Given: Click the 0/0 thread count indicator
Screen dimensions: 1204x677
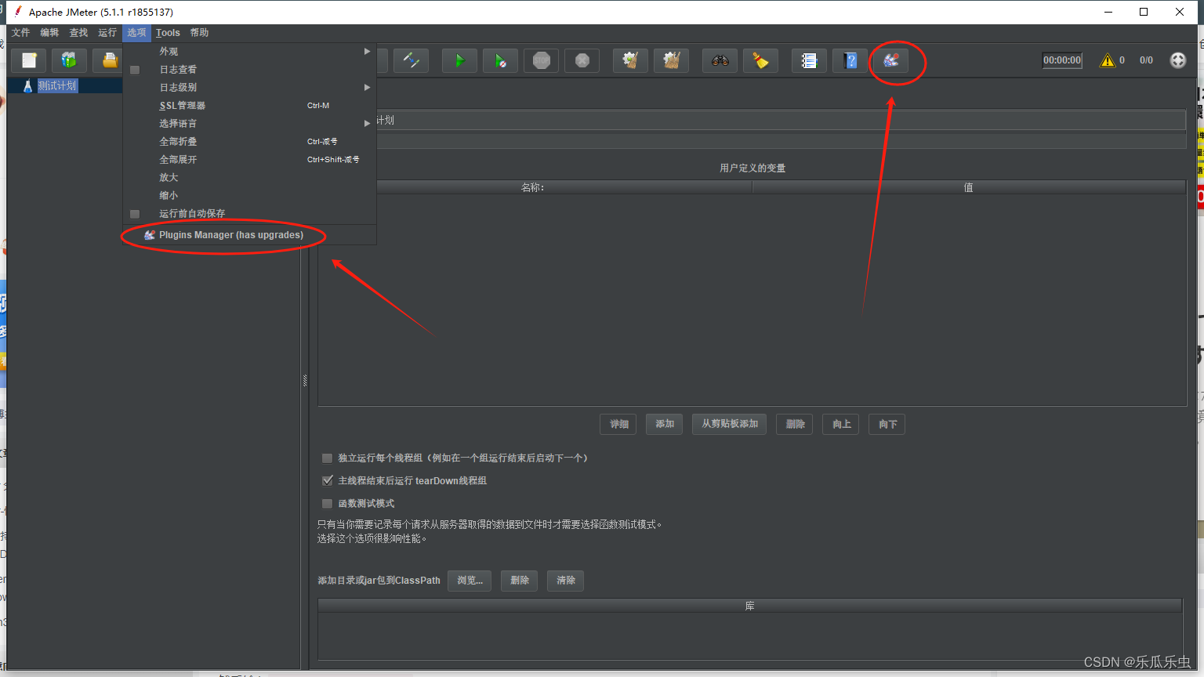Looking at the screenshot, I should [1146, 60].
